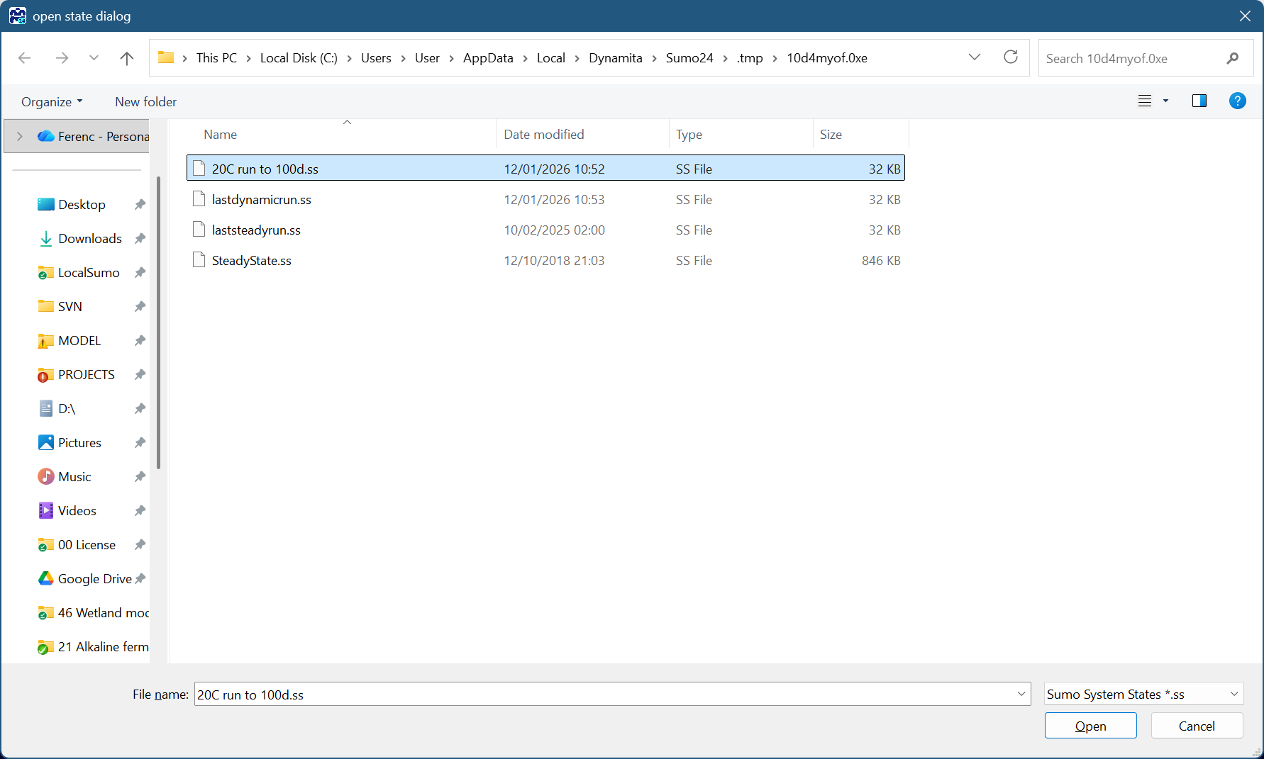Expand the File name history dropdown
1264x759 pixels.
(x=1021, y=695)
